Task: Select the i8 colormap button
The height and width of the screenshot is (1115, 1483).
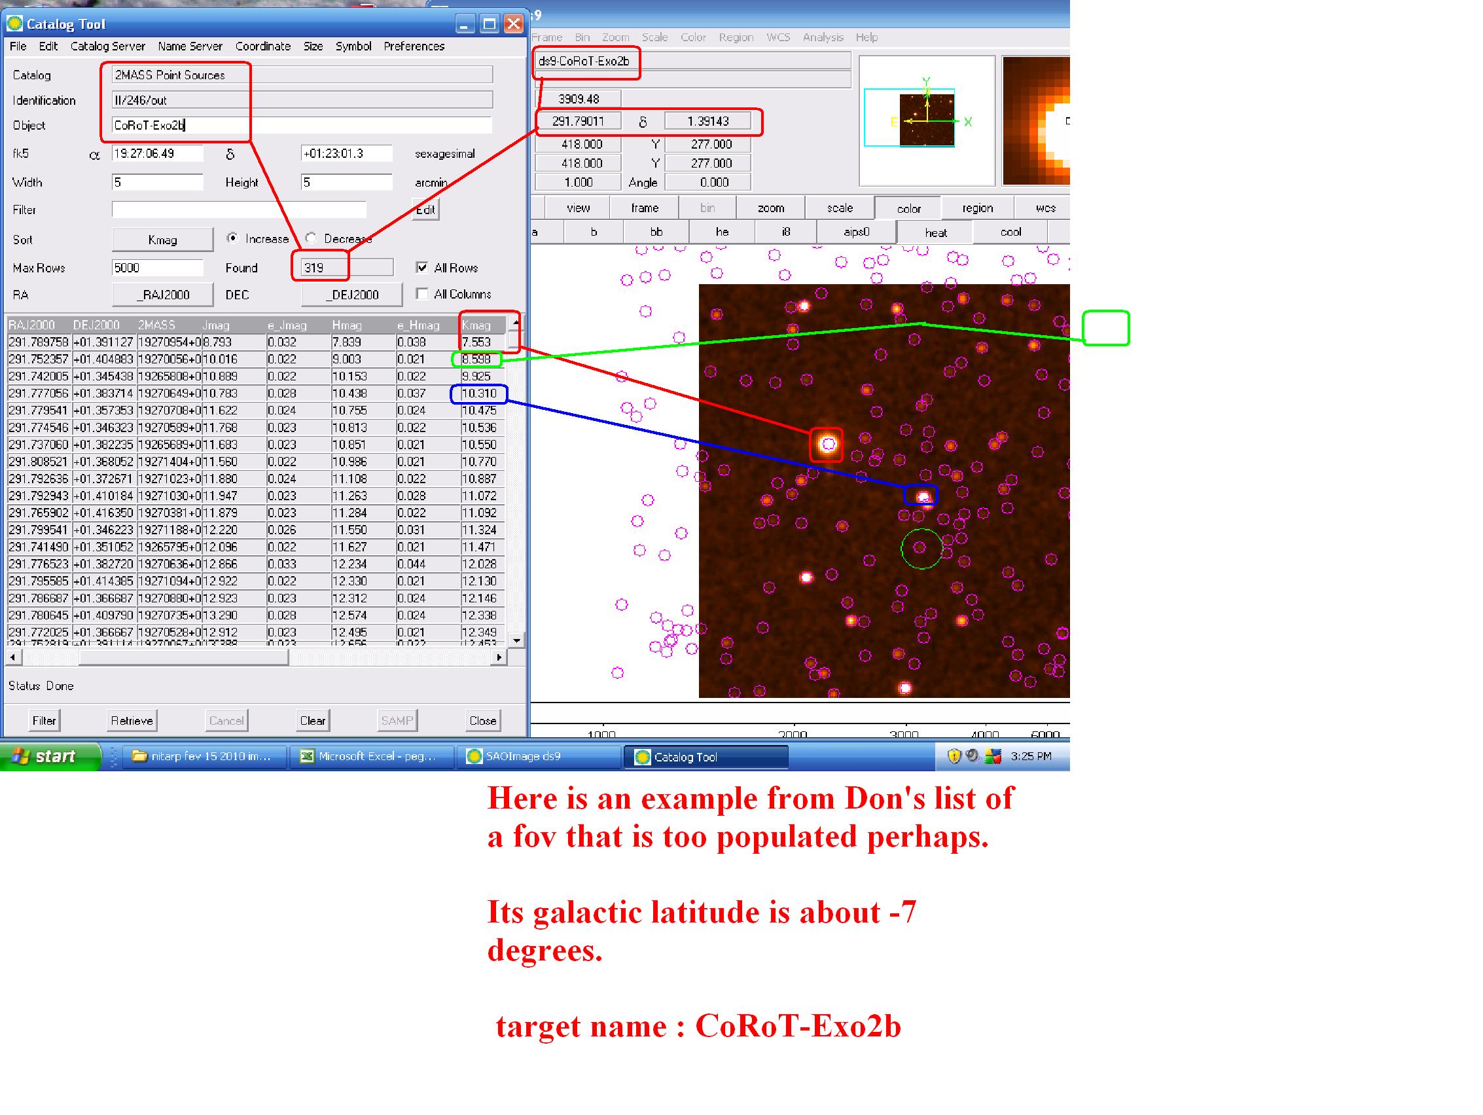Action: coord(786,233)
